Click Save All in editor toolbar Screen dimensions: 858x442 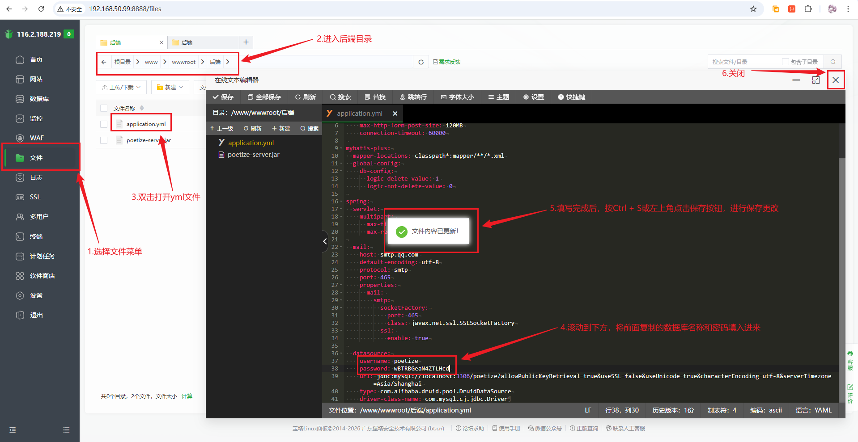tap(264, 97)
